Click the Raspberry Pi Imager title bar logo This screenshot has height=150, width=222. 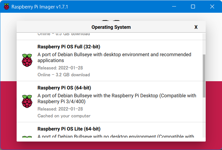tap(7, 7)
